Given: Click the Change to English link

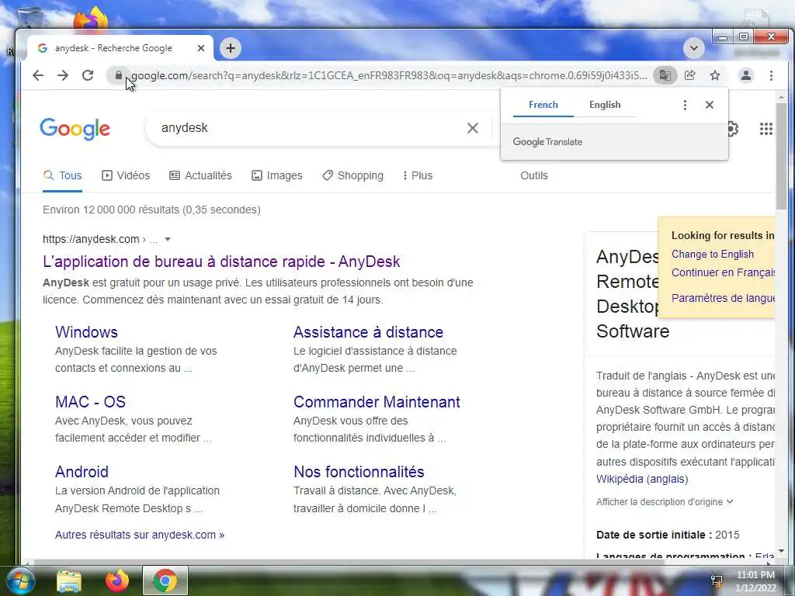Looking at the screenshot, I should coord(713,255).
